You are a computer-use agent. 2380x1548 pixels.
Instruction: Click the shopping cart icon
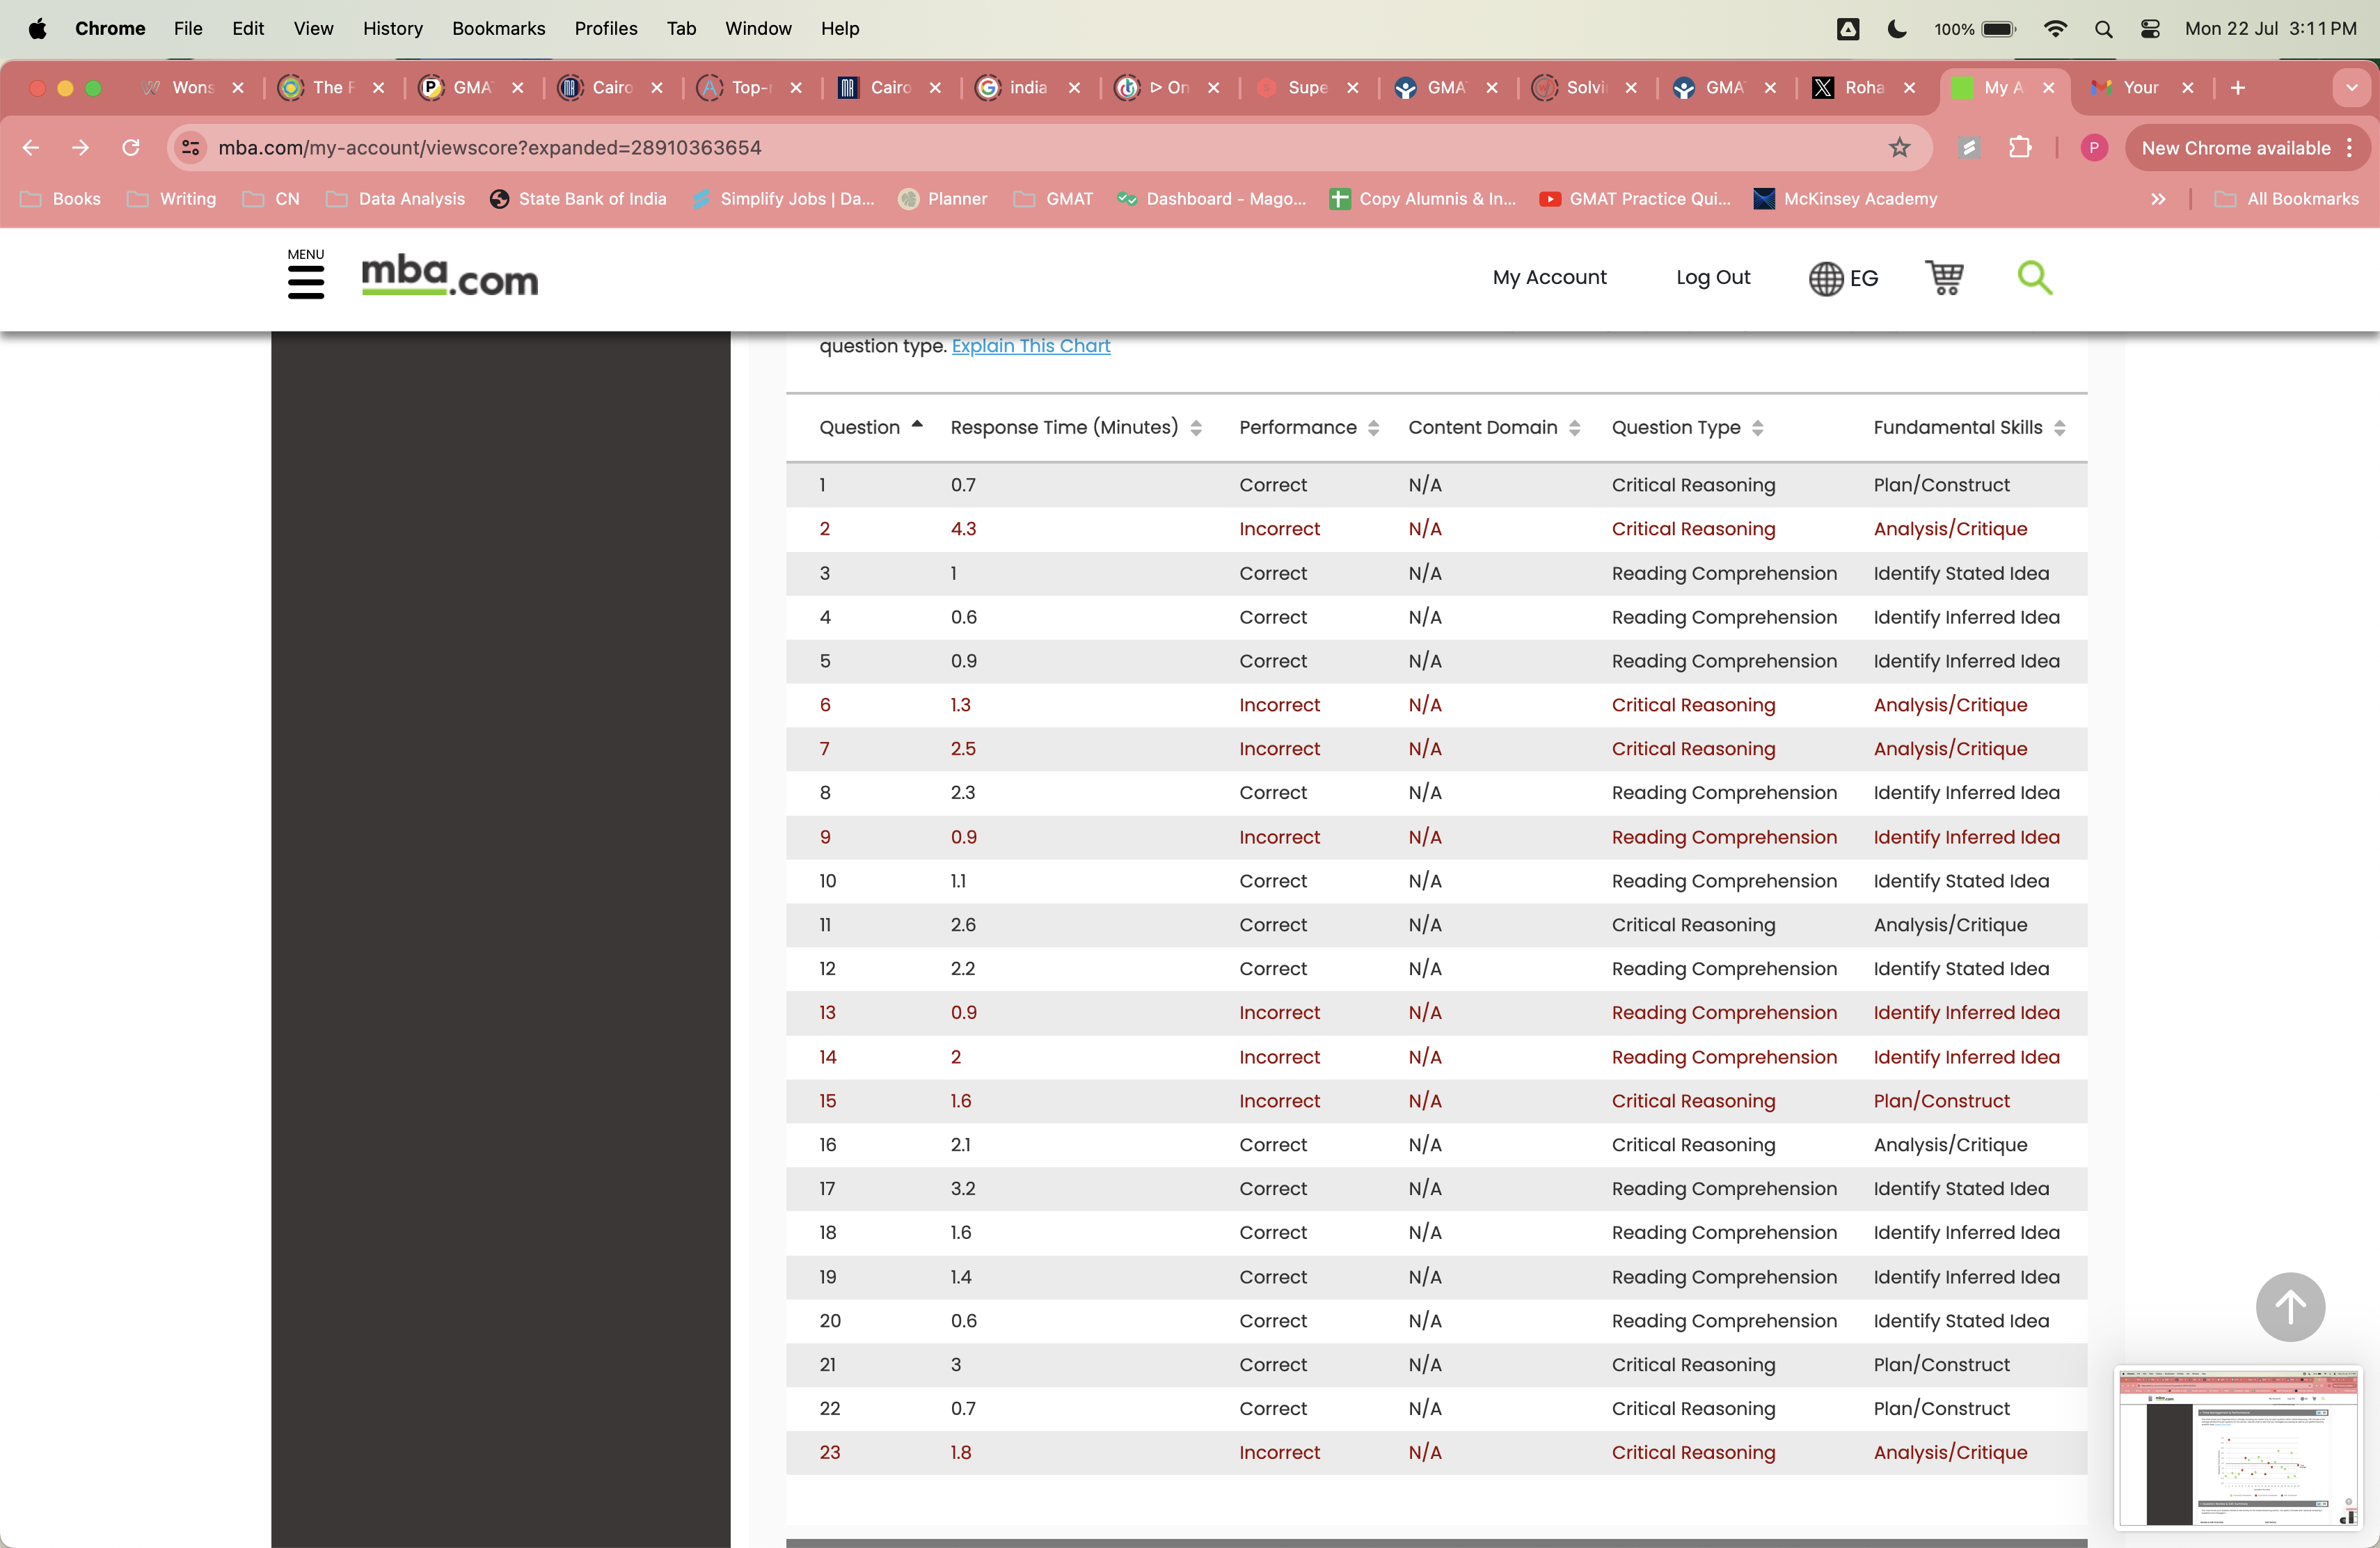[x=1944, y=278]
